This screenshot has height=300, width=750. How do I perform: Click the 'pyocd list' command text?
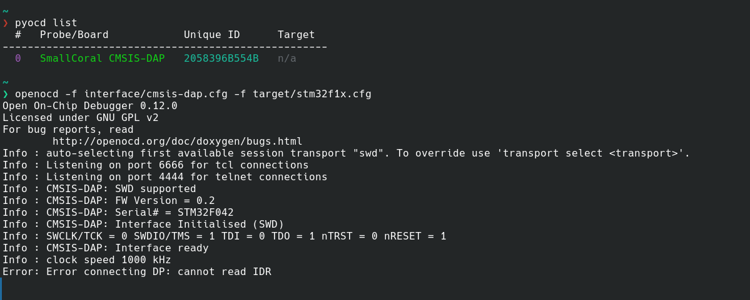coord(46,23)
